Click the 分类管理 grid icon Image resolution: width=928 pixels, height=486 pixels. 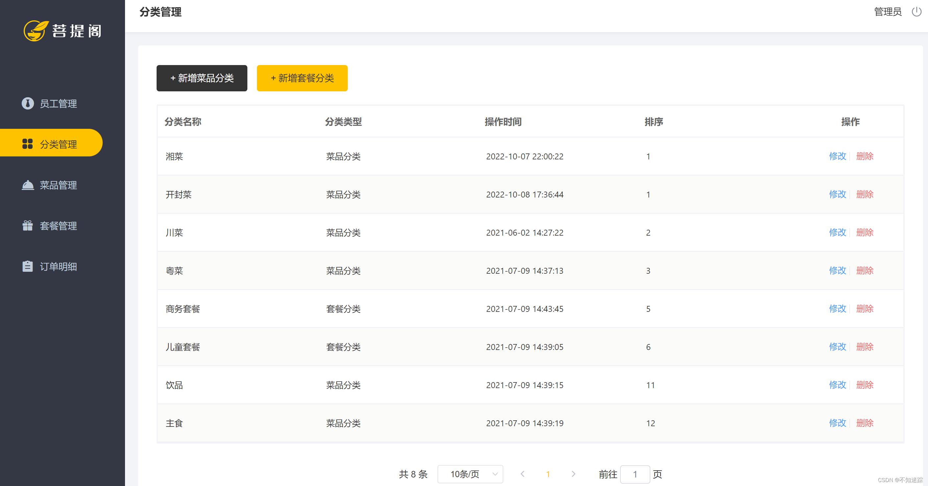pos(28,144)
